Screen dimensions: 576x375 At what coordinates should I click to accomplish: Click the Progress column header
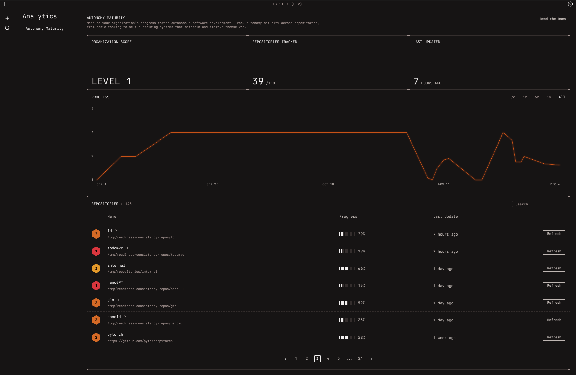point(348,217)
